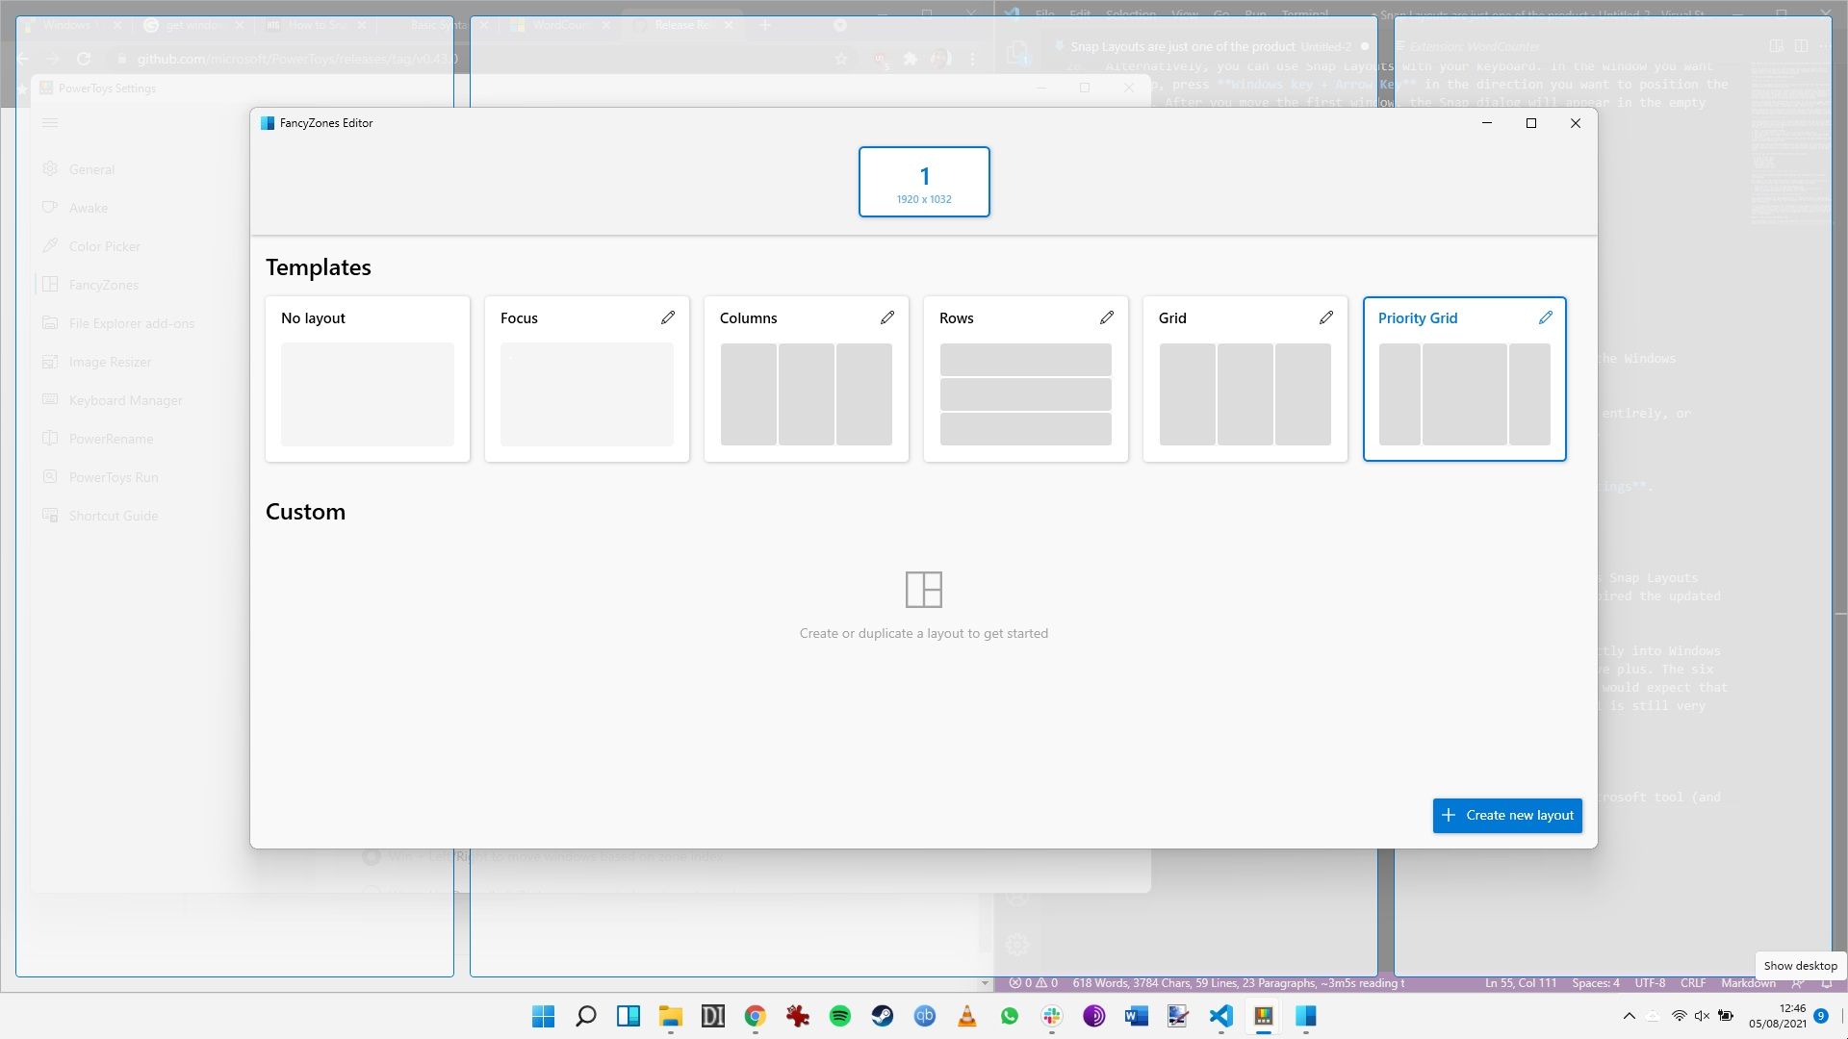
Task: Open General settings from sidebar
Action: pos(91,167)
